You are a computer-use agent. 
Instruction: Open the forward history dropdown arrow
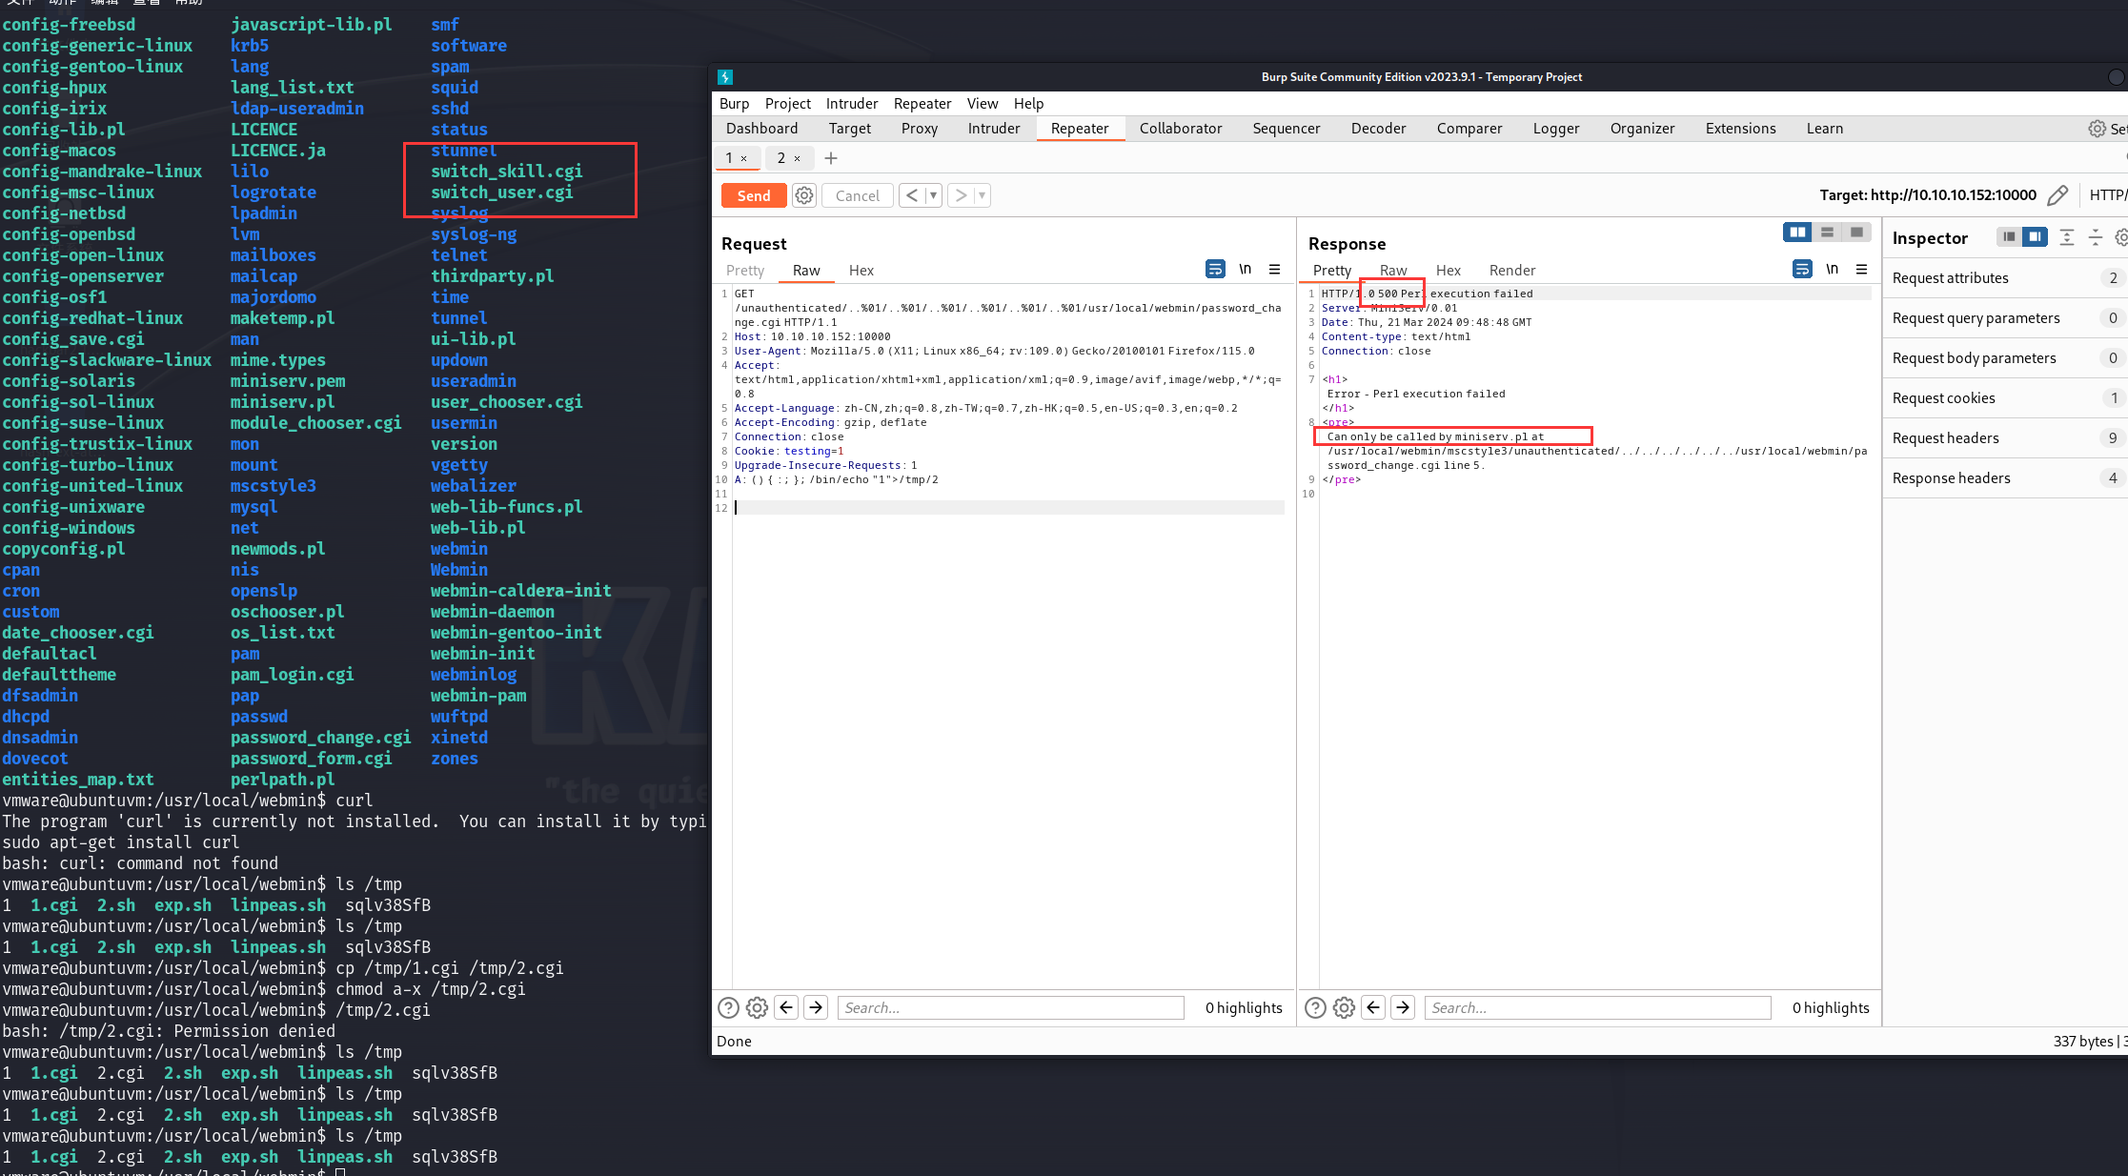(x=983, y=195)
